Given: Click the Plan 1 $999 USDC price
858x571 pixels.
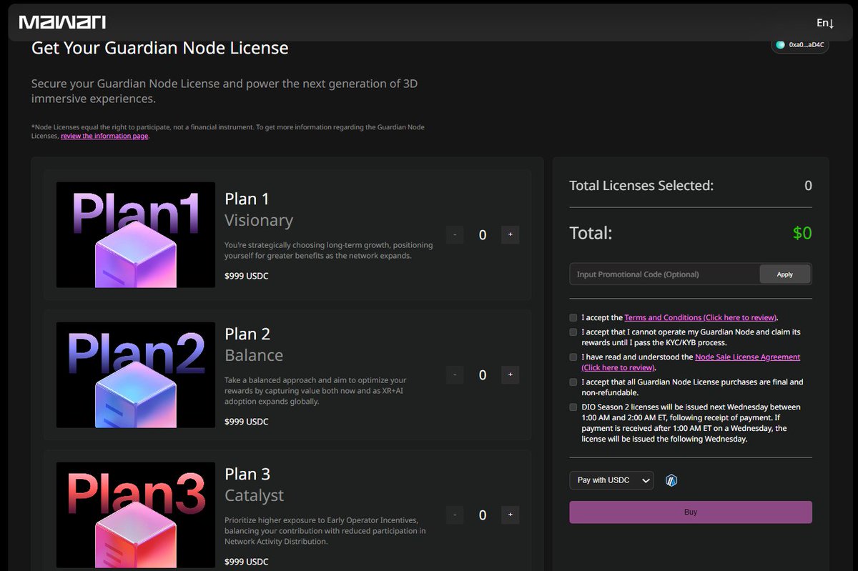Looking at the screenshot, I should click(247, 276).
